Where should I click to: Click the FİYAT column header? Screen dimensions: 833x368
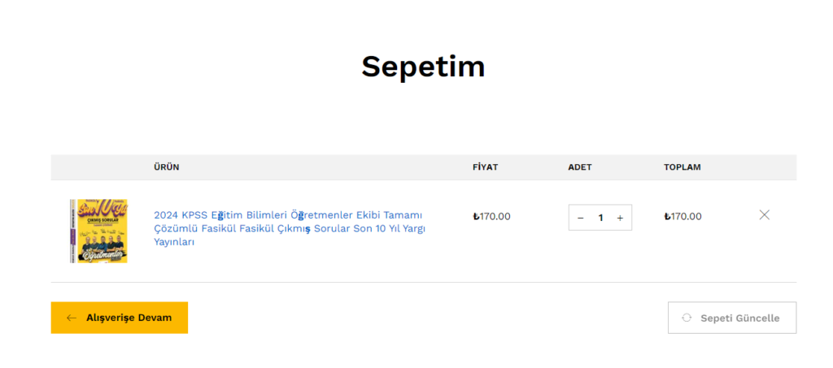point(485,167)
